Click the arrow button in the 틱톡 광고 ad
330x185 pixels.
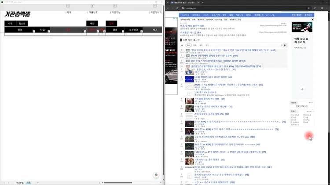(302, 89)
